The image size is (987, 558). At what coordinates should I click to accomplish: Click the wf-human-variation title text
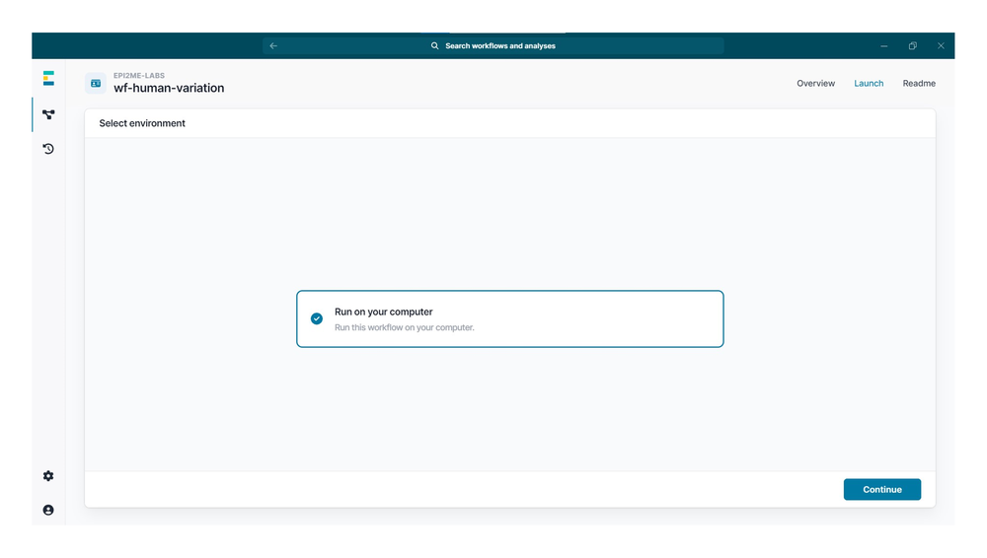click(x=169, y=88)
